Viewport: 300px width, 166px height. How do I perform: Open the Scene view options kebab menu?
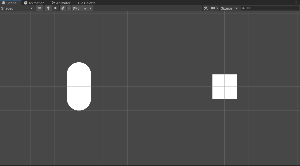pos(296,3)
